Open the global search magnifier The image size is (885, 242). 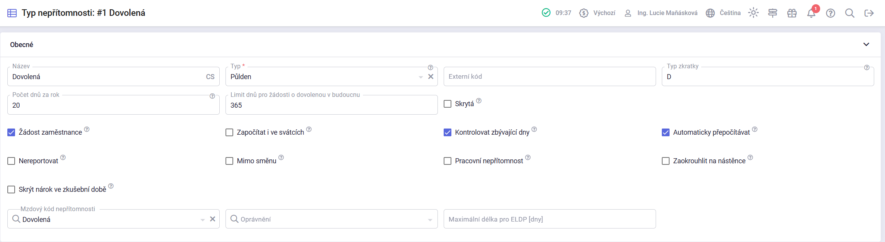[x=849, y=13]
